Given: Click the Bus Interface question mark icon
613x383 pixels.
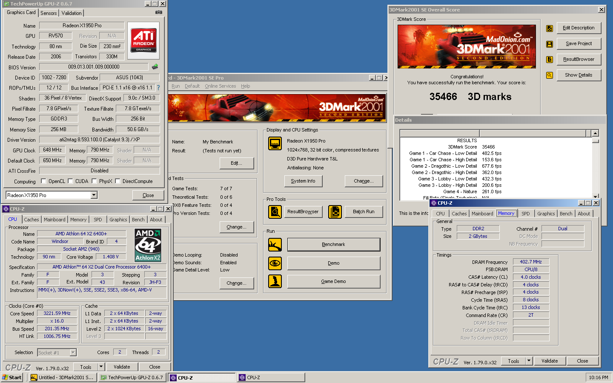Looking at the screenshot, I should pos(158,88).
